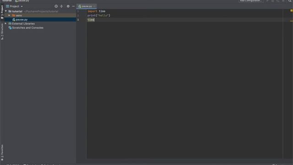This screenshot has height=165, width=293.
Task: Collapse the tutorial project root folder
Action: pos(6,11)
